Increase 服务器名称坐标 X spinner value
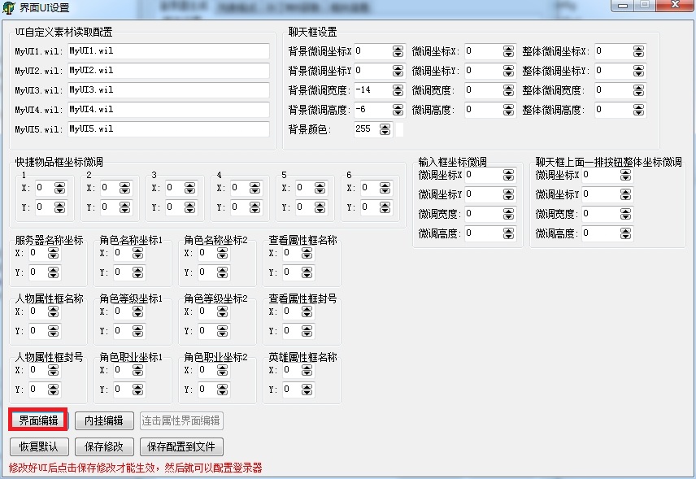The image size is (696, 479). [53, 250]
